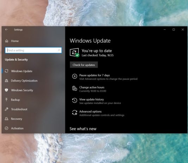Select Pause updates for 7 days
The image size is (188, 163).
(95, 75)
